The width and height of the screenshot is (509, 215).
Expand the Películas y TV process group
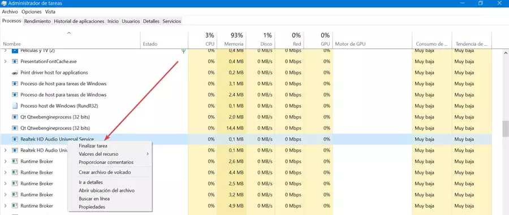[x=5, y=51]
